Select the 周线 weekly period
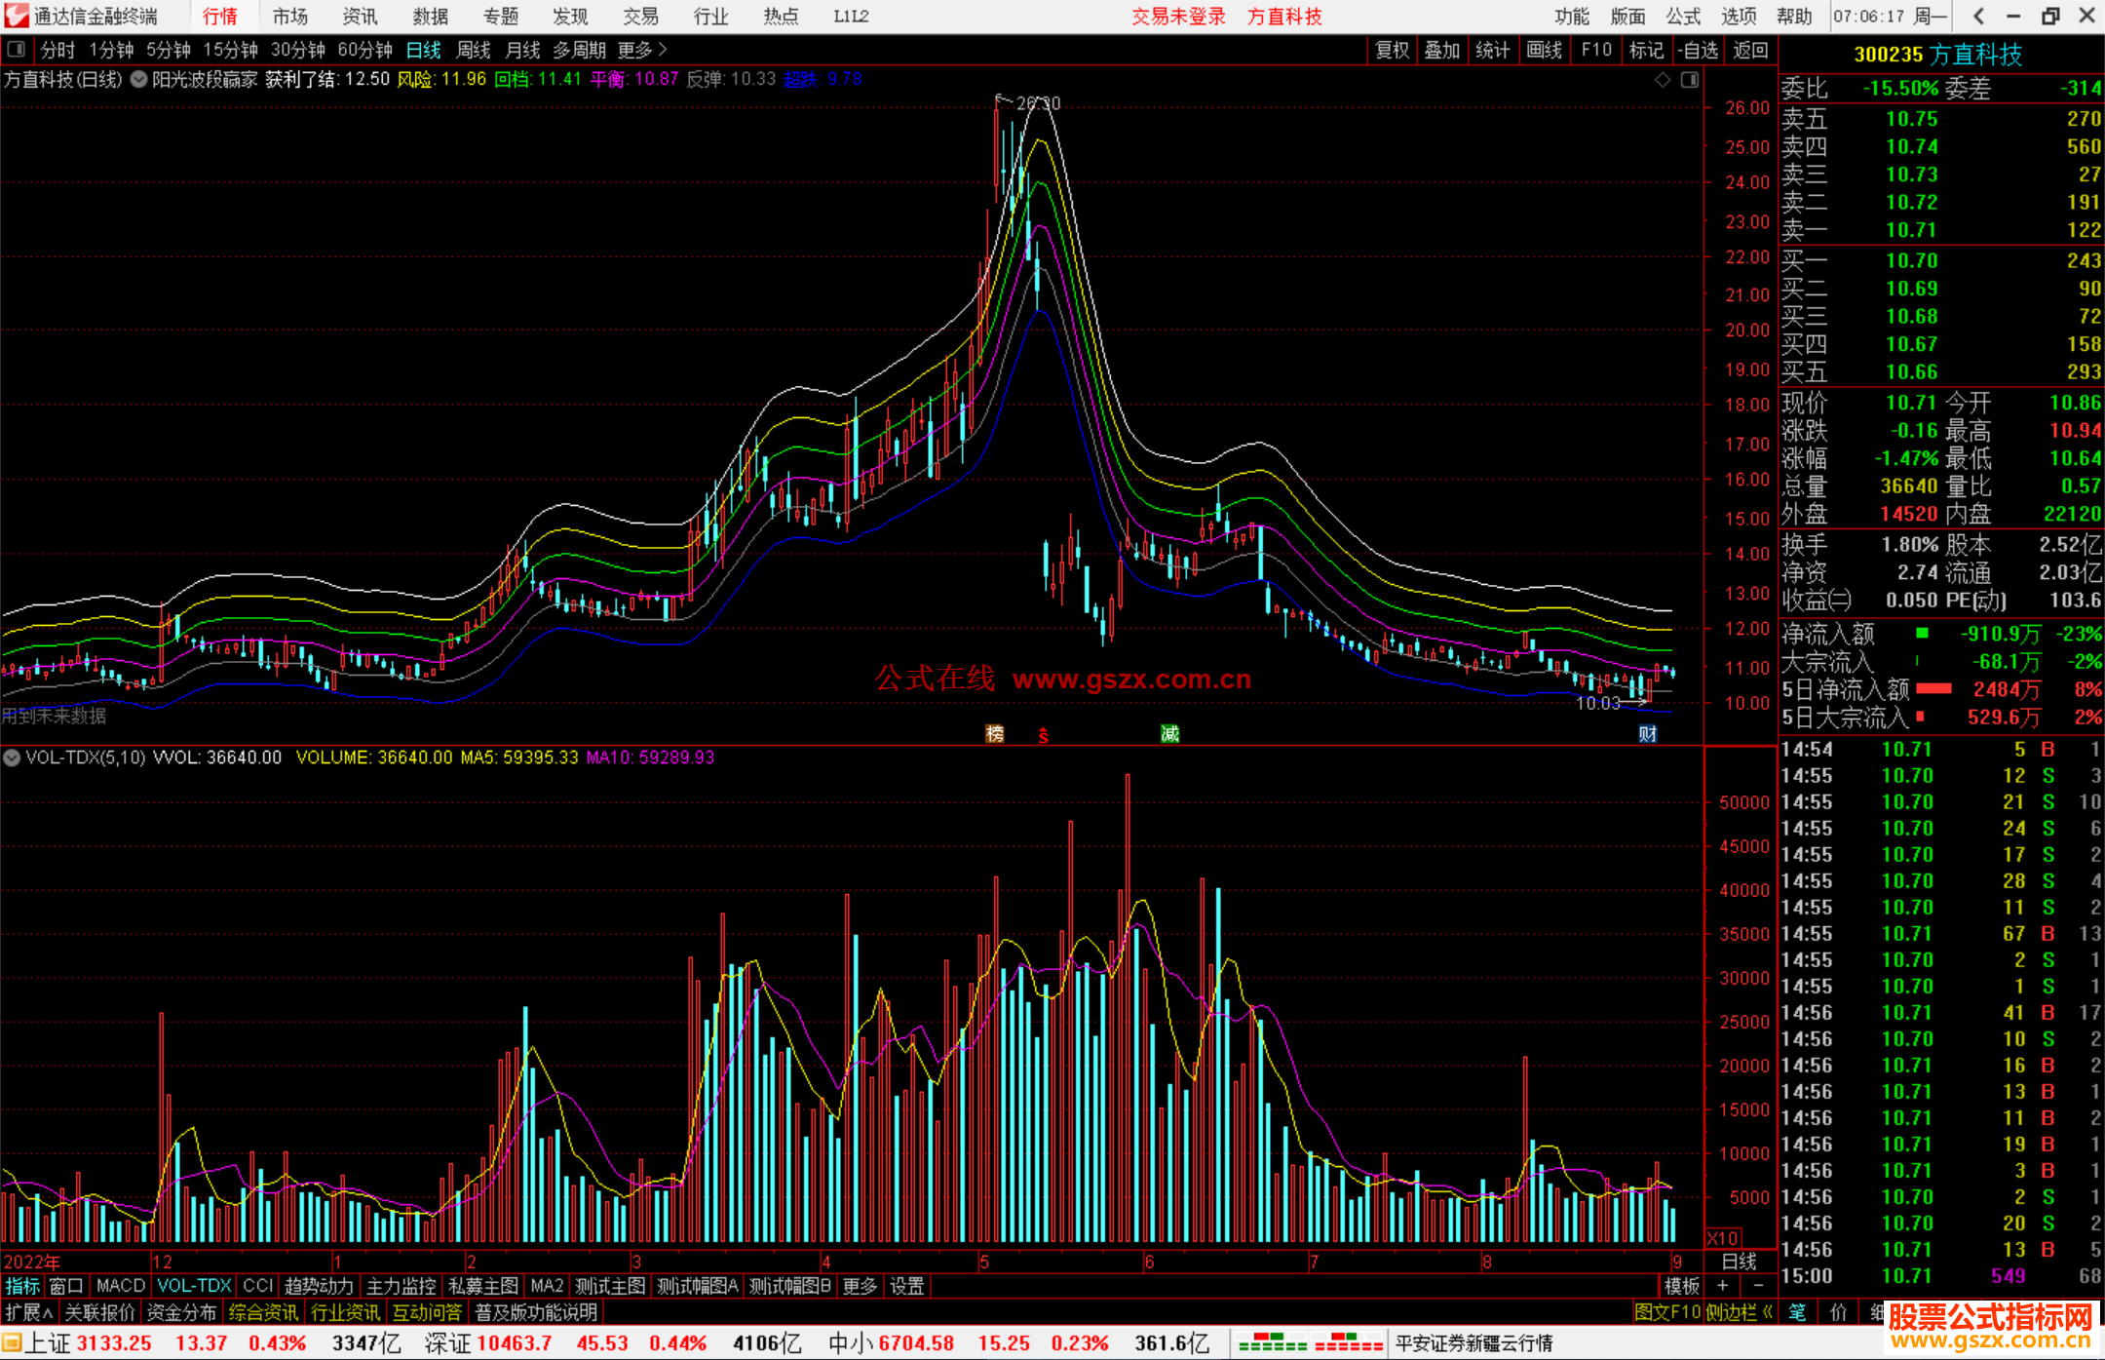This screenshot has width=2105, height=1360. tap(474, 50)
